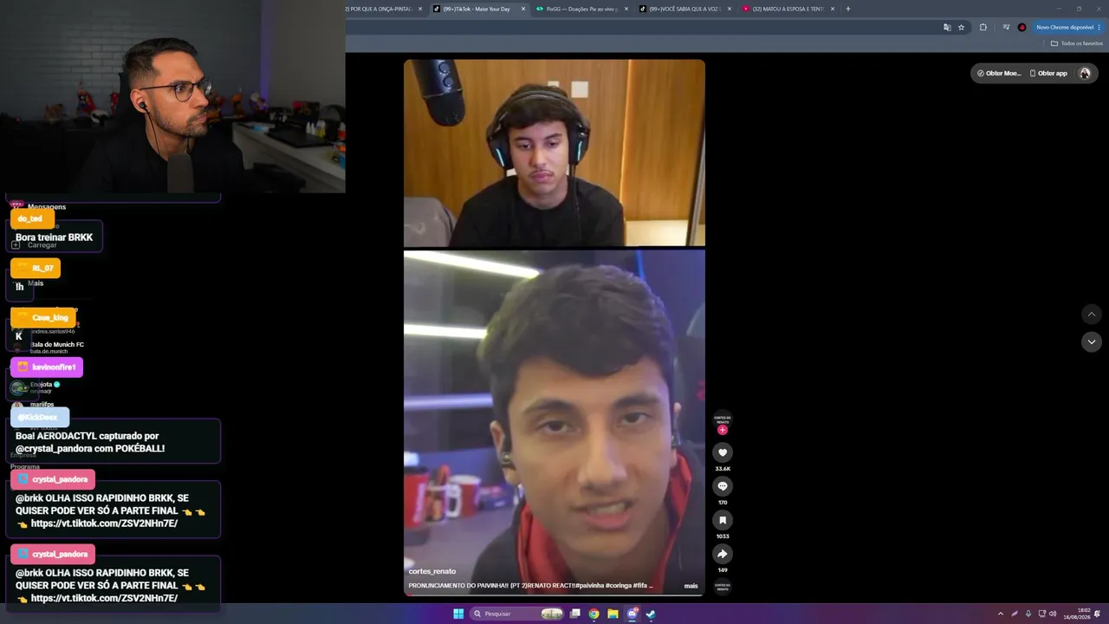This screenshot has height=624, width=1109.
Task: Close the TikTok - Make Your Day tab
Action: tap(523, 9)
